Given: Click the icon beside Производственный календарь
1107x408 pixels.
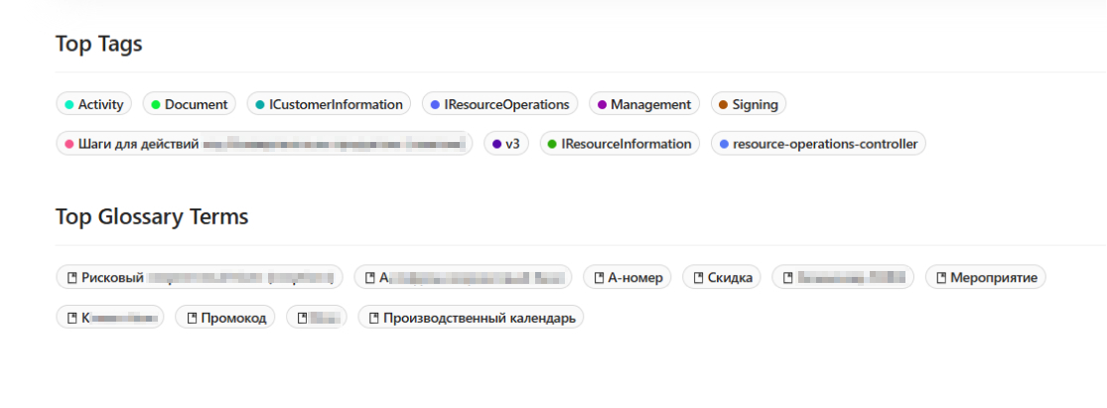Looking at the screenshot, I should pos(373,319).
